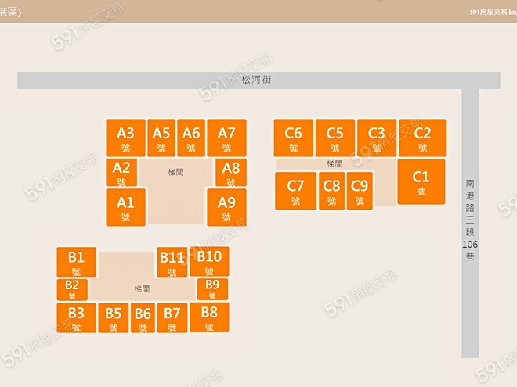The width and height of the screenshot is (517, 387).
Task: Click unit A9 block
Action: pyautogui.click(x=226, y=207)
